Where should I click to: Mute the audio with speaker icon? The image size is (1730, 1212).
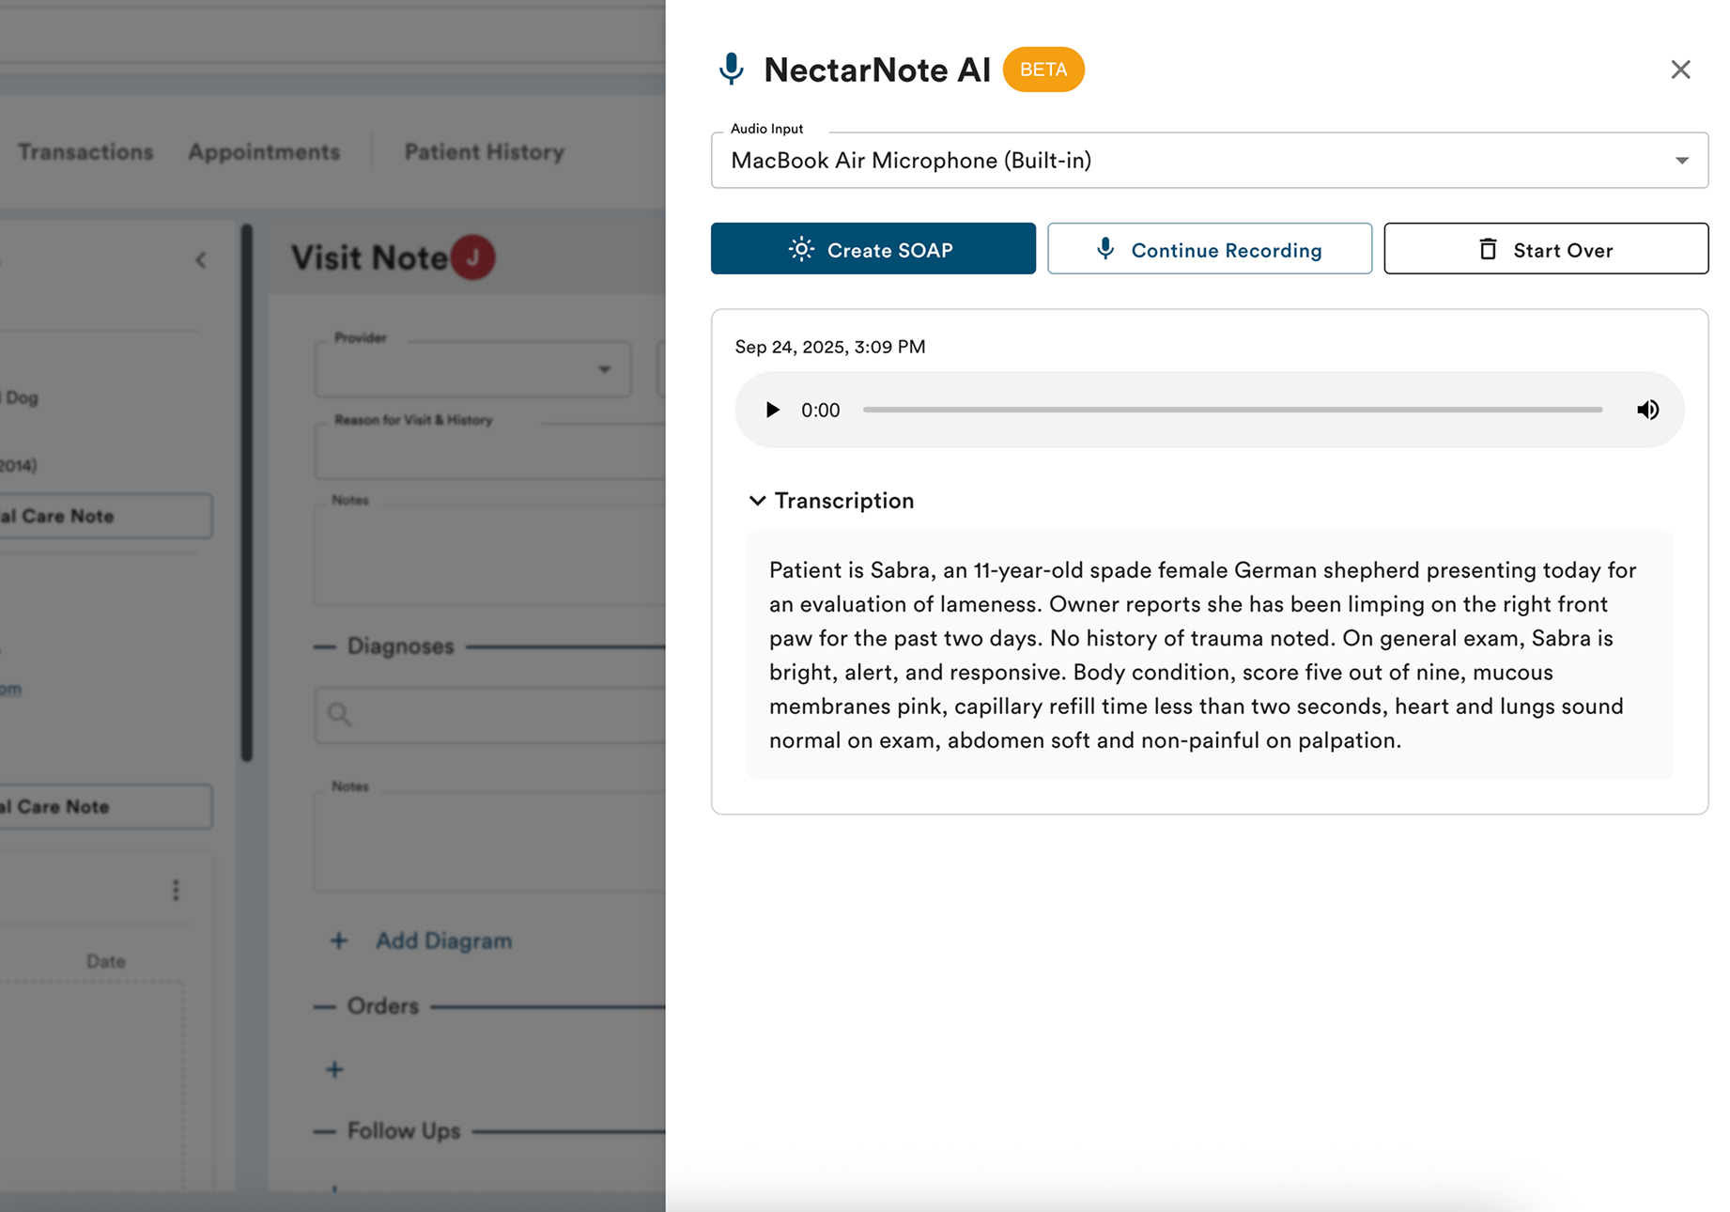1647,410
